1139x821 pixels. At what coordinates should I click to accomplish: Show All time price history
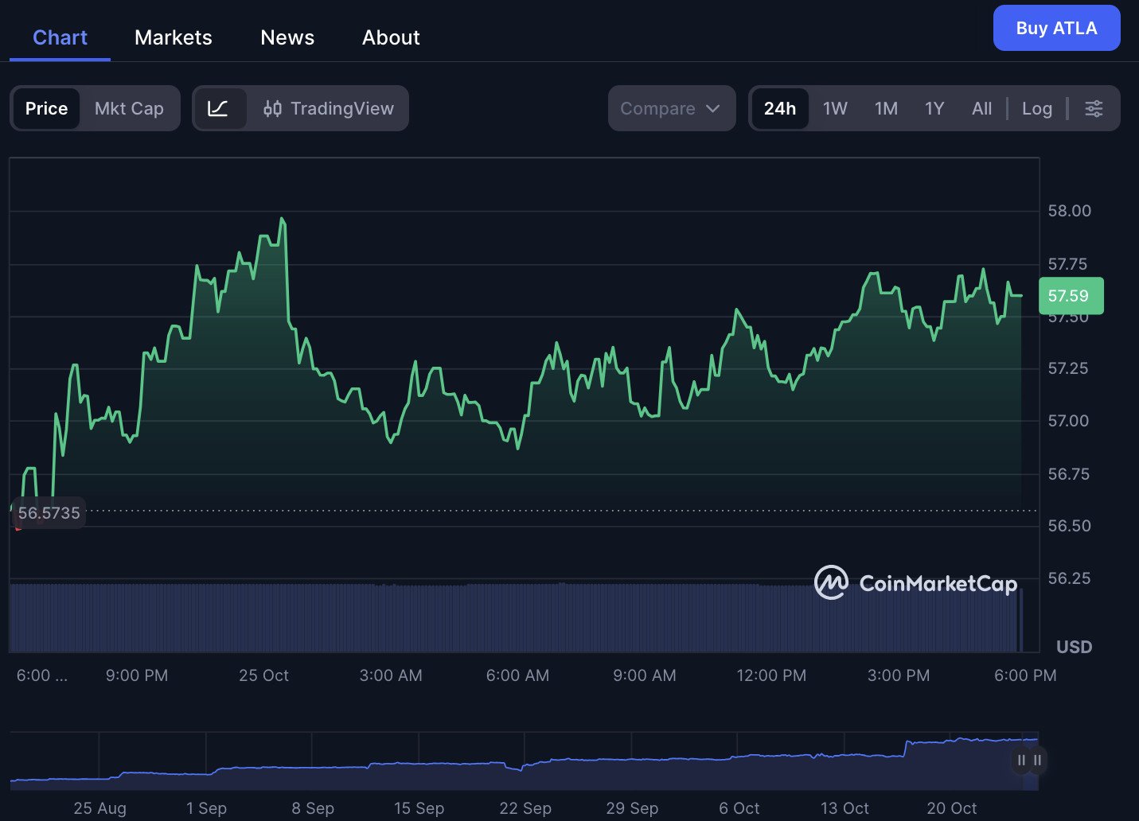point(981,108)
